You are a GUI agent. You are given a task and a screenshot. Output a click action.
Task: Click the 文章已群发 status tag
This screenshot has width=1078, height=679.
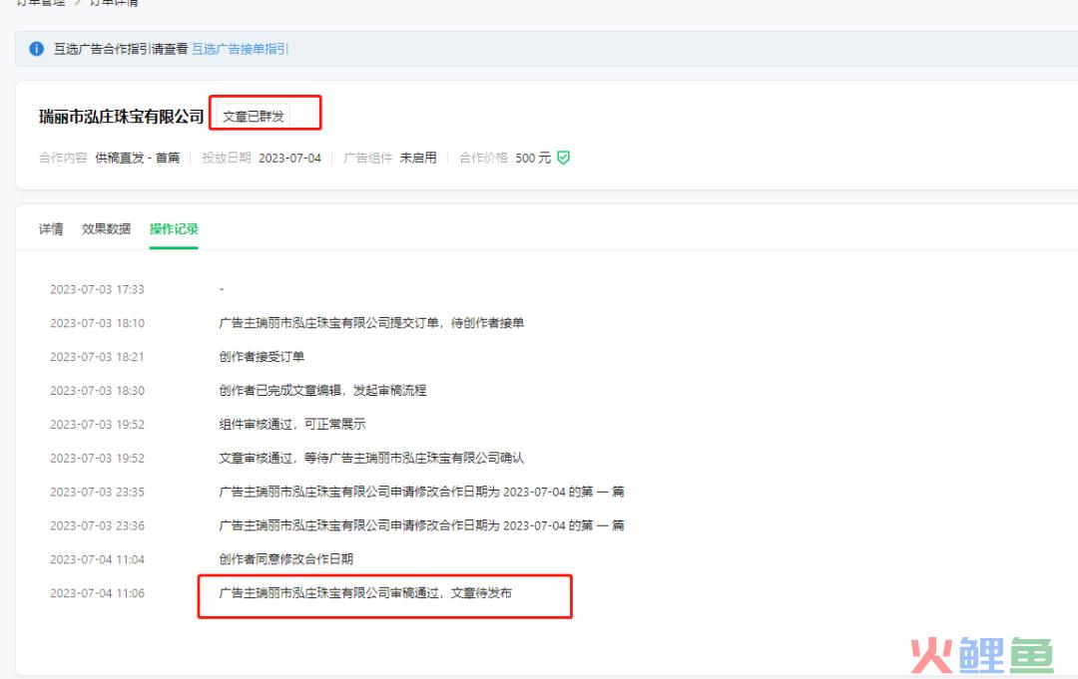253,117
